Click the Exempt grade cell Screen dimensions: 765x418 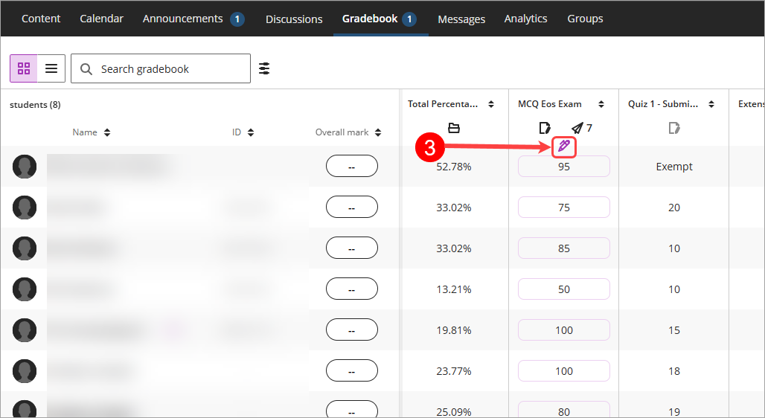673,167
